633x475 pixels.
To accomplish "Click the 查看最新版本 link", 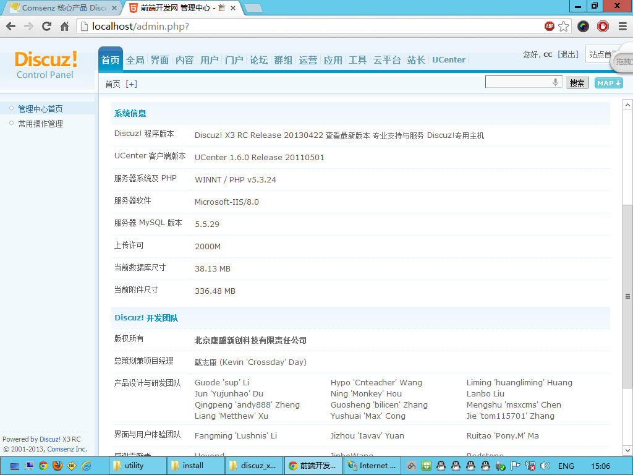I will (x=347, y=135).
